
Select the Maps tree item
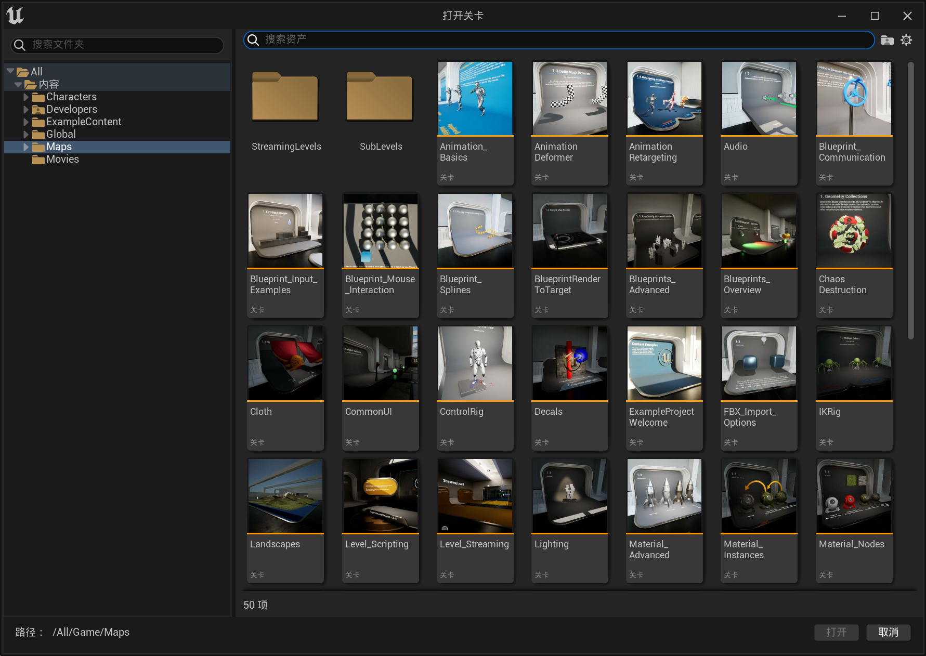pyautogui.click(x=118, y=147)
